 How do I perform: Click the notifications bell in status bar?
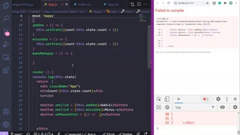(146, 133)
